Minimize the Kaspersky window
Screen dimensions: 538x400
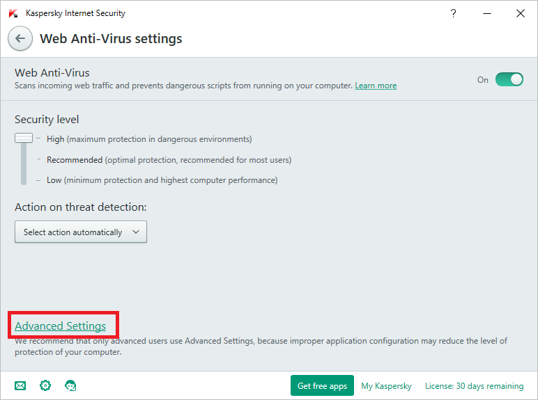tap(487, 13)
